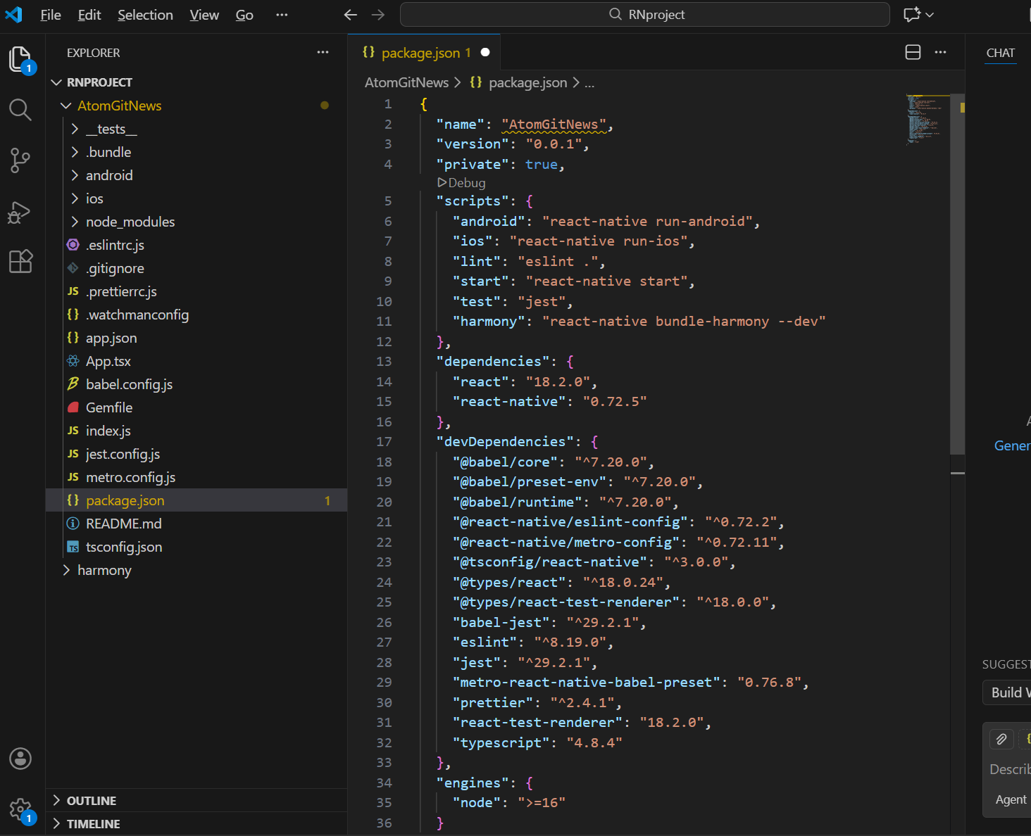Click the attach context paperclip icon
The image size is (1031, 836).
click(1001, 740)
